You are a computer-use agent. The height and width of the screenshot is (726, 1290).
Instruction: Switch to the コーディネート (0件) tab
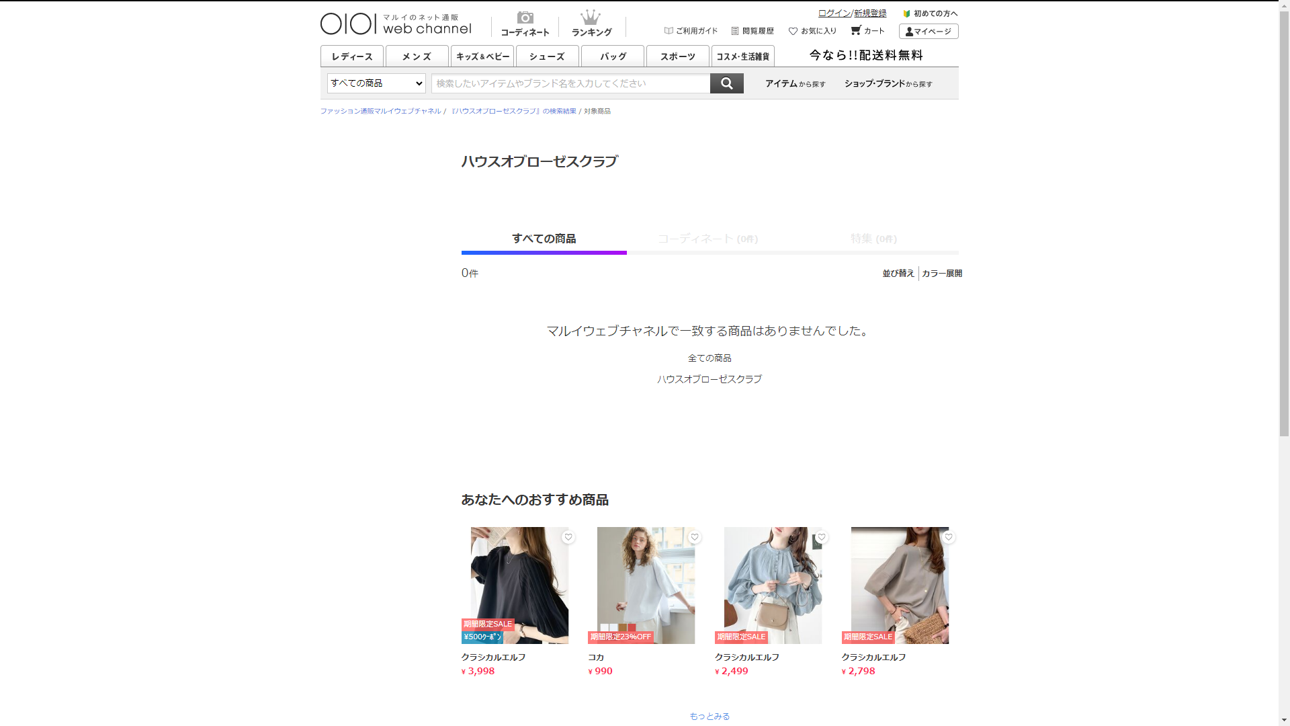click(x=707, y=239)
